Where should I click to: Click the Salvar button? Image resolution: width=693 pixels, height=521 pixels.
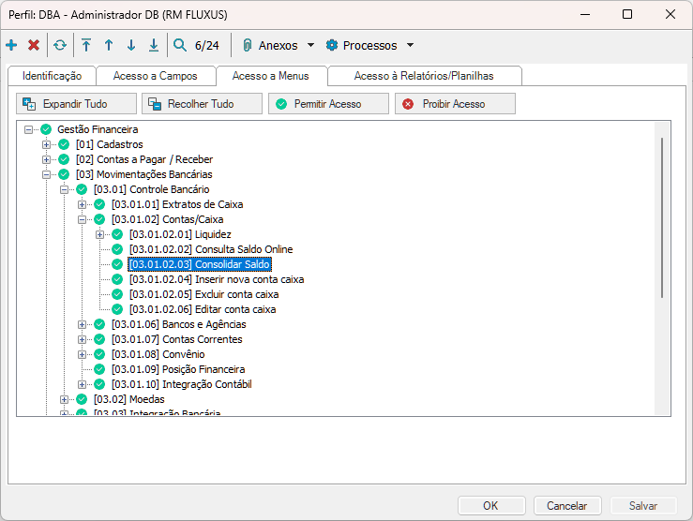pyautogui.click(x=643, y=506)
